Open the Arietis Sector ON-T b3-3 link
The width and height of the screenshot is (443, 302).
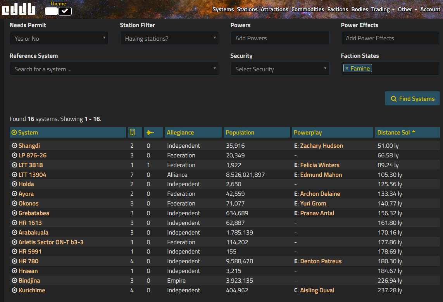tap(51, 242)
